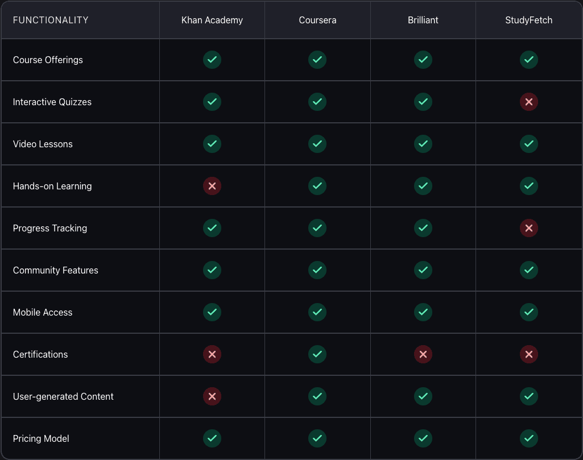
Task: Click StudyFetch's Certifications red X
Action: coord(529,354)
